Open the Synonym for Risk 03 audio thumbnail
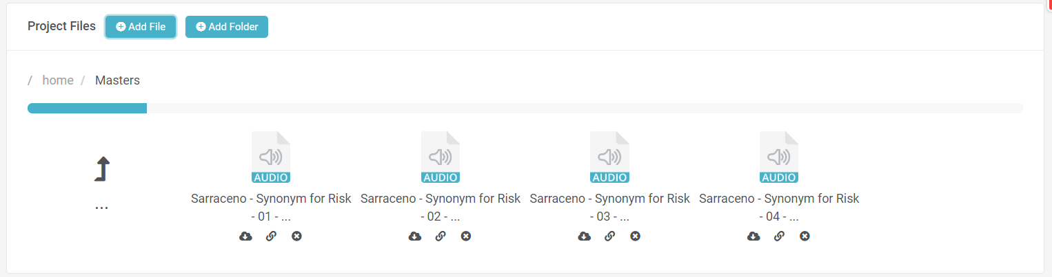This screenshot has height=277, width=1052. pyautogui.click(x=610, y=157)
